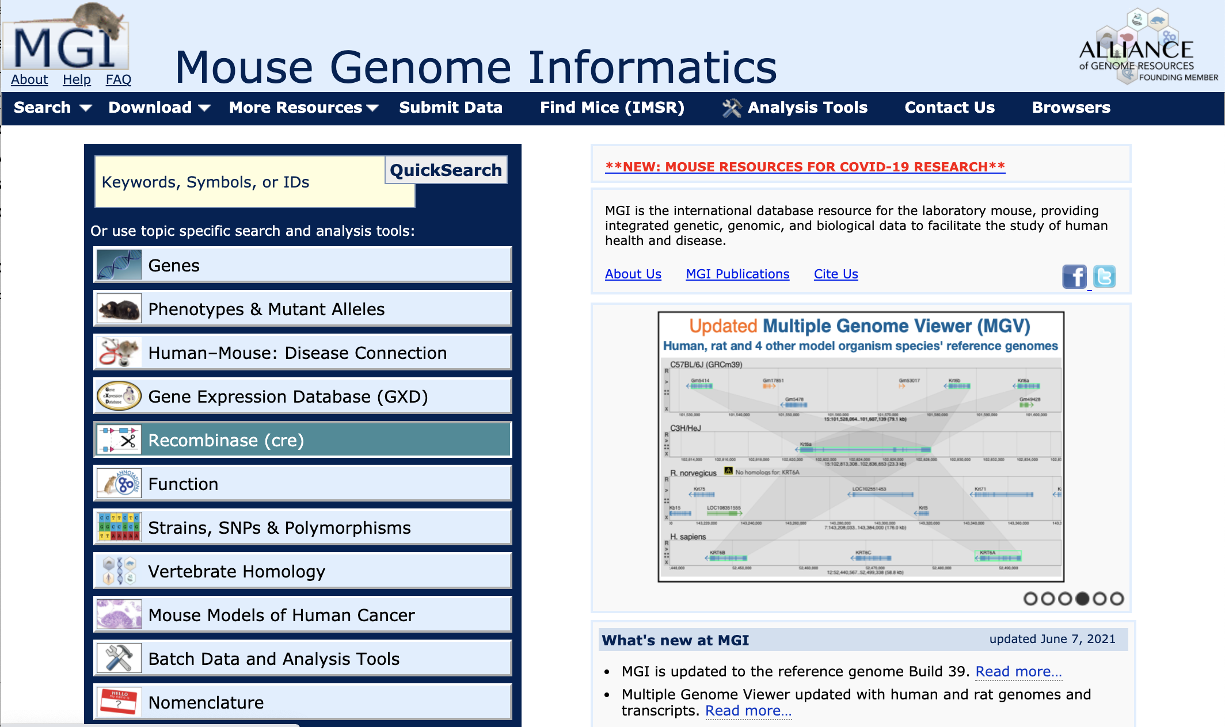Image resolution: width=1225 pixels, height=727 pixels.
Task: Open Find Mice (IMSR) menu item
Action: pos(612,108)
